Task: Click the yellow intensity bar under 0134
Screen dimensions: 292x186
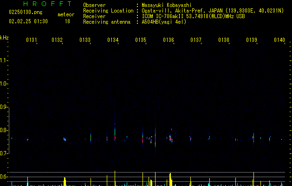Action: point(115,179)
